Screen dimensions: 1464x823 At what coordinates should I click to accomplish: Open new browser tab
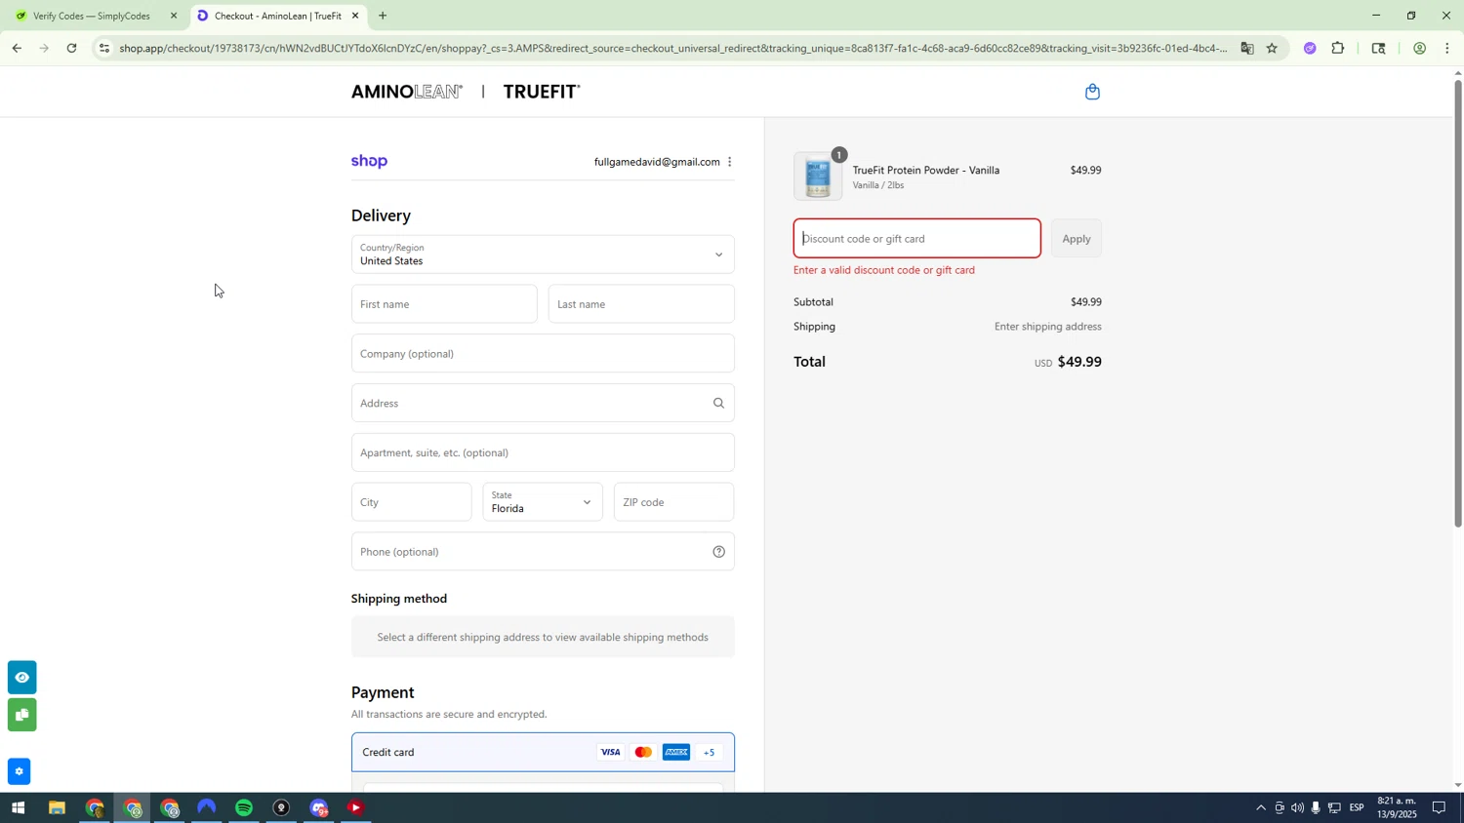383,16
